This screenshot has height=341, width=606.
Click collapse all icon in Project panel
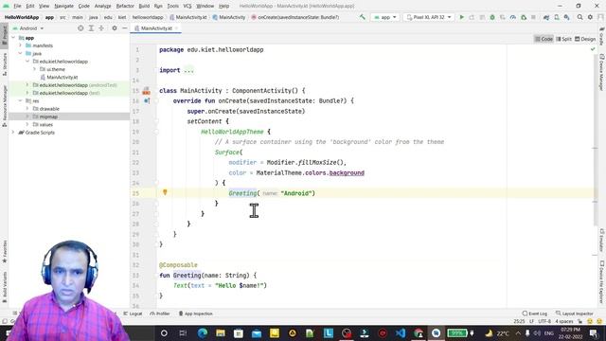[101, 28]
